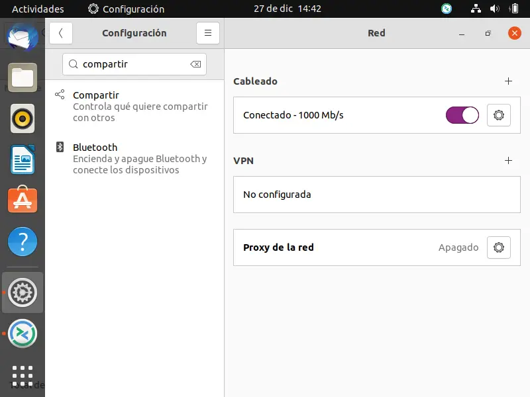Screen dimensions: 530x397
Task: Open the Files app from the dock
Action: point(22,77)
